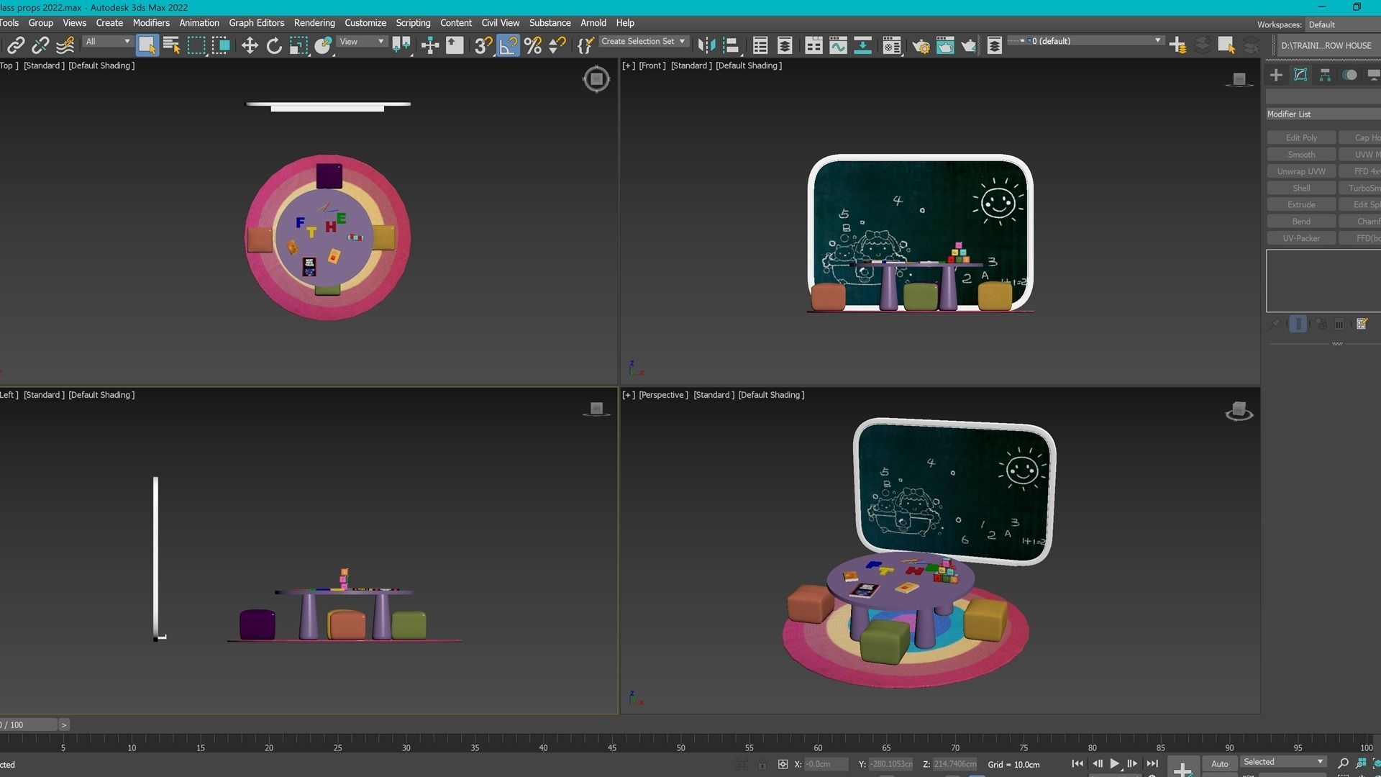
Task: Switch to the Hierarchy command panel tab
Action: 1325,75
